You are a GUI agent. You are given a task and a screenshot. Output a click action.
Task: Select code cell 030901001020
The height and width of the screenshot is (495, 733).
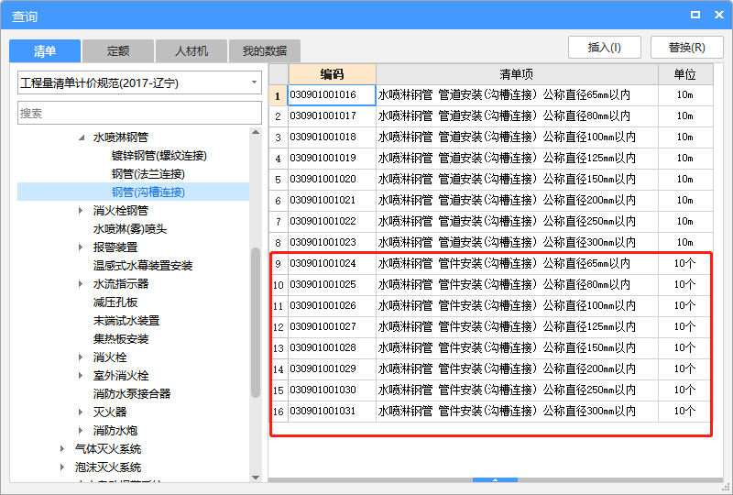(x=332, y=179)
